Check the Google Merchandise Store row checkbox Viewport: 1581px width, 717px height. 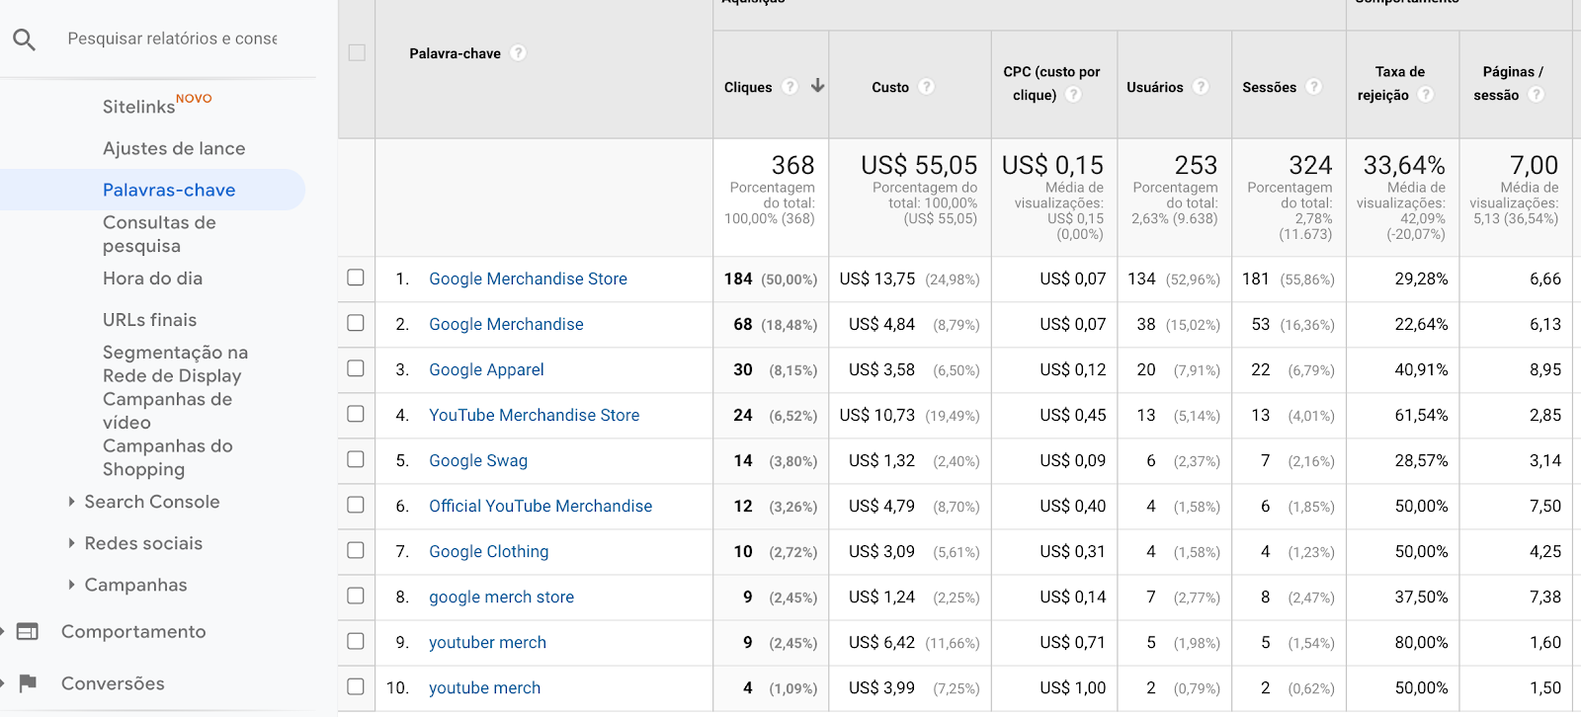click(356, 278)
